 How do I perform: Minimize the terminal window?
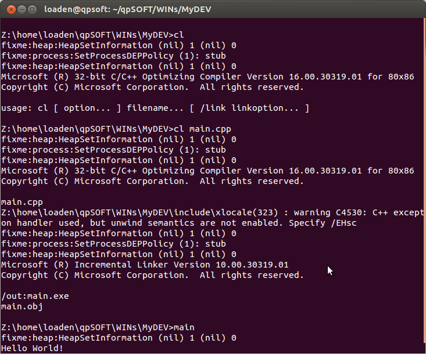click(x=22, y=10)
